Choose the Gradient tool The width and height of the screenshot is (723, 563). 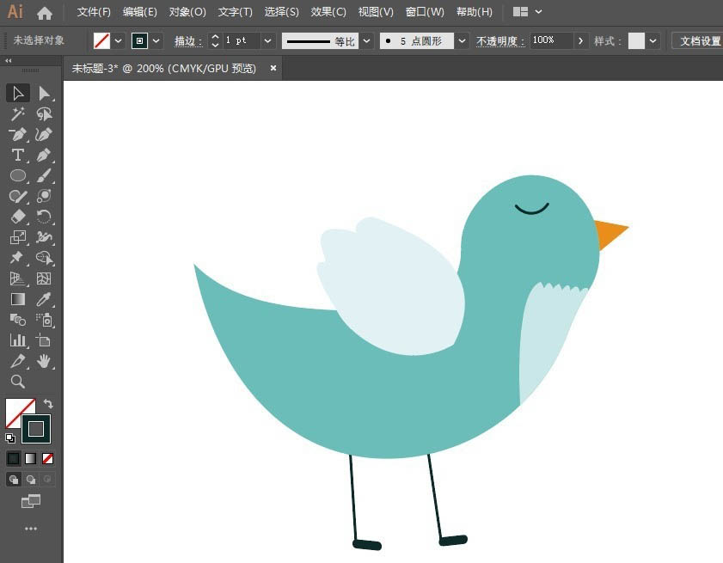pos(18,299)
